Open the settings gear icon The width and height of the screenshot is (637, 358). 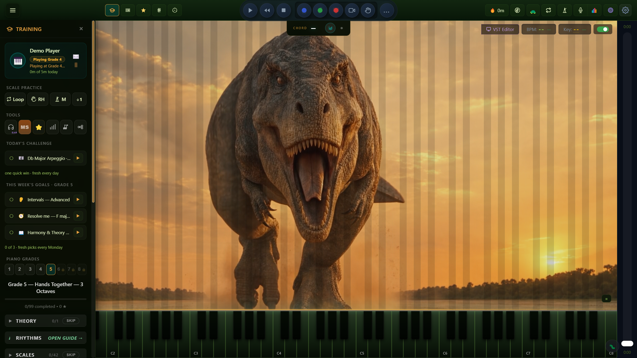tap(625, 10)
